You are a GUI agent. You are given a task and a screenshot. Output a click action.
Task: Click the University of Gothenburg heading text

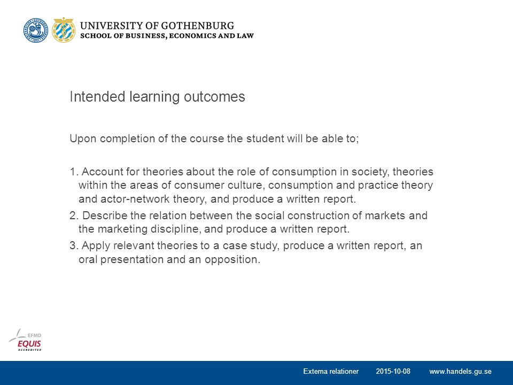tap(157, 26)
